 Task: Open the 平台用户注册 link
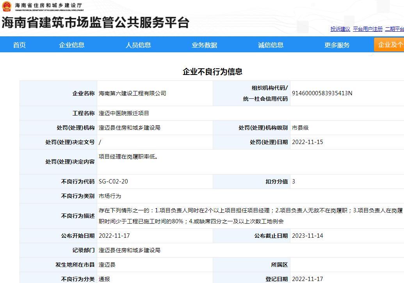click(368, 29)
